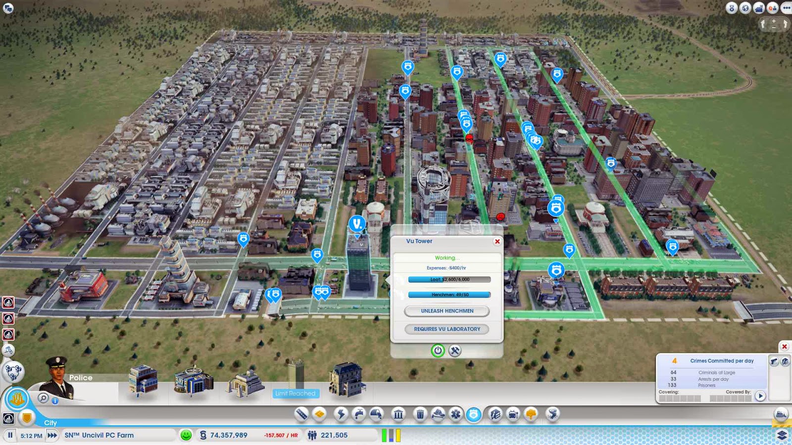Open the Parks tree menu
The height and width of the screenshot is (445, 792).
[531, 414]
